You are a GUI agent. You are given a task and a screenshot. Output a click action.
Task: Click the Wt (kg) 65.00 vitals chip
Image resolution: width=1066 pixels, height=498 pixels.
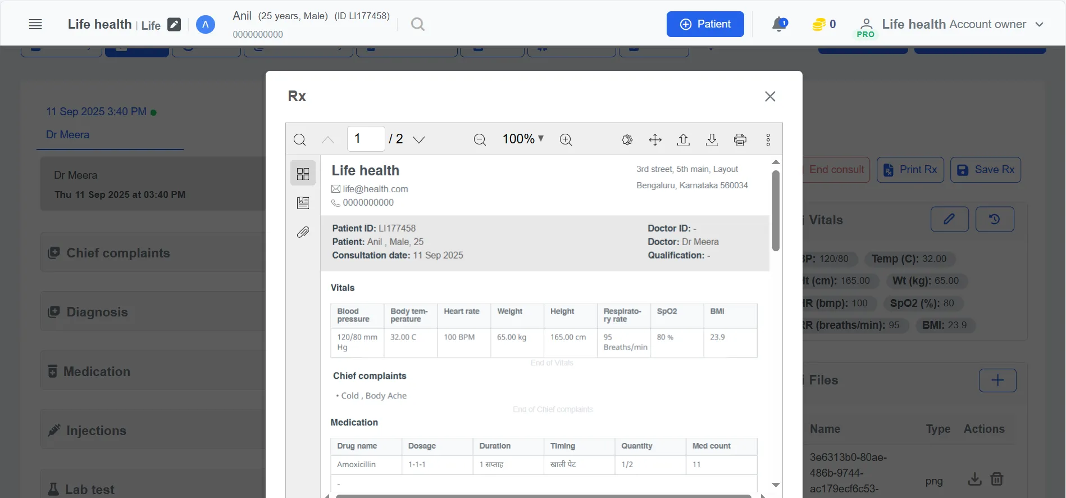926,281
